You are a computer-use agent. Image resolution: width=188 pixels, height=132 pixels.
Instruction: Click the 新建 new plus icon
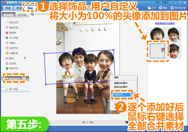coord(160,8)
